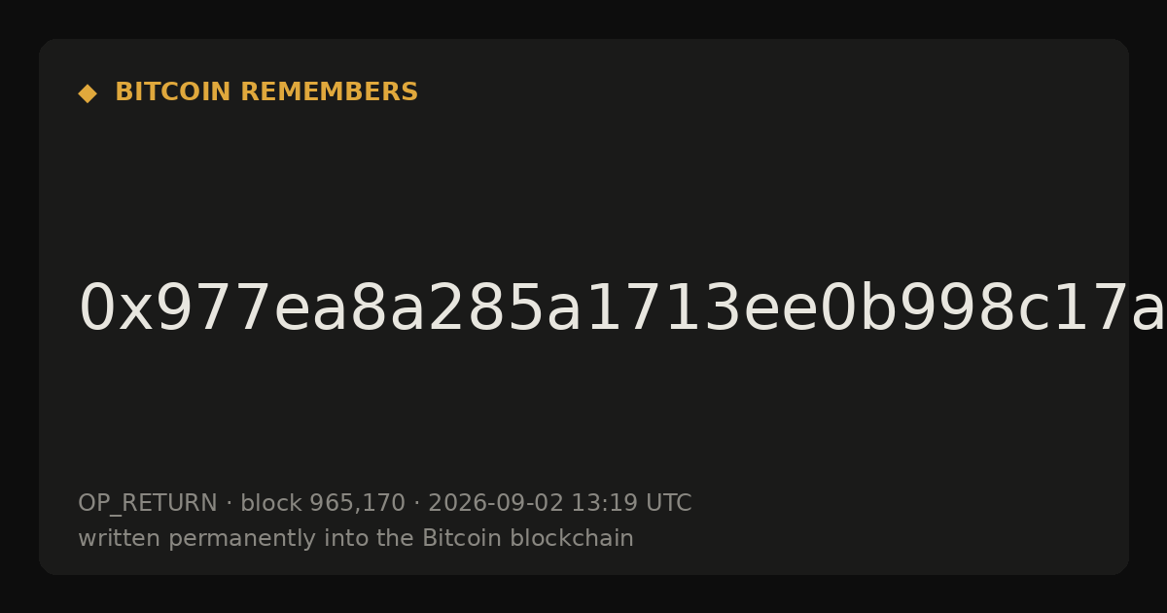
Task: Click the dot separator after 965,170
Action: [x=416, y=504]
